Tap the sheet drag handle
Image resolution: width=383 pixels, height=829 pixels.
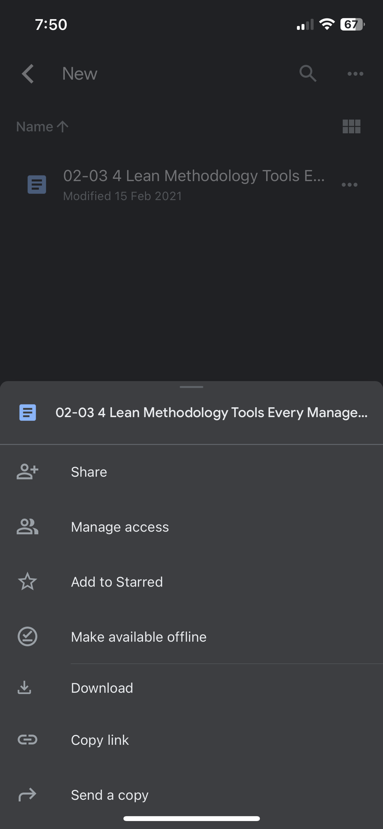coord(191,387)
